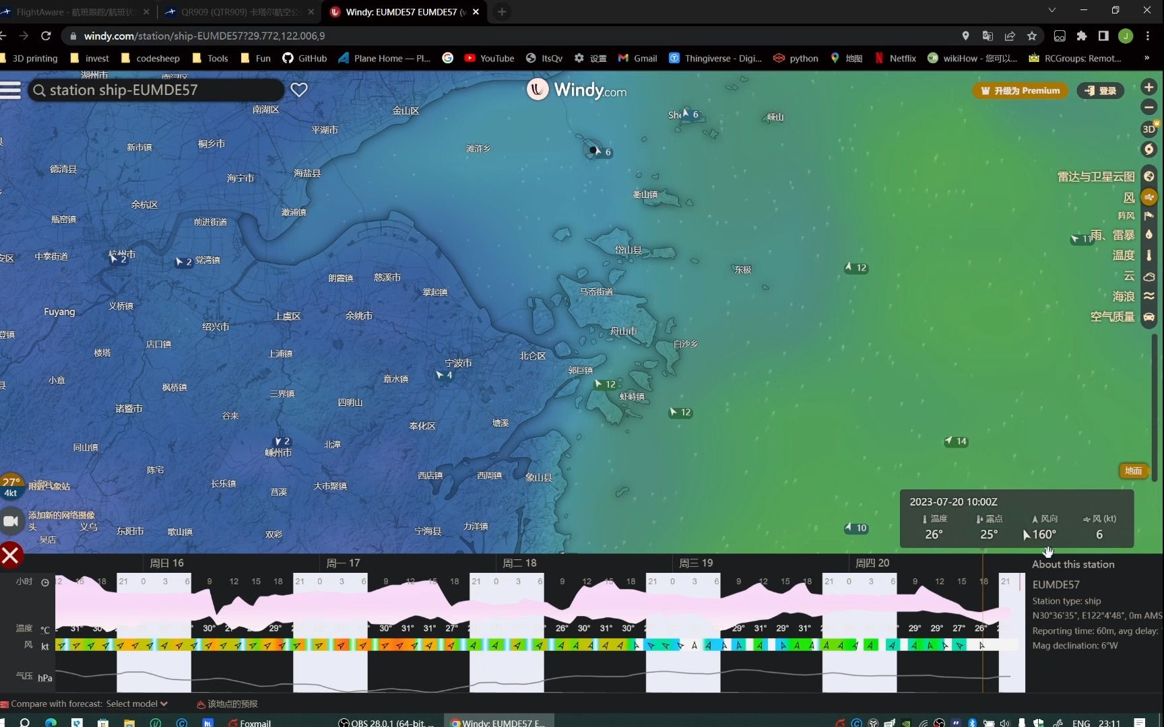Viewport: 1164px width, 727px height.
Task: Click the add webcam camera icon
Action: pos(11,520)
